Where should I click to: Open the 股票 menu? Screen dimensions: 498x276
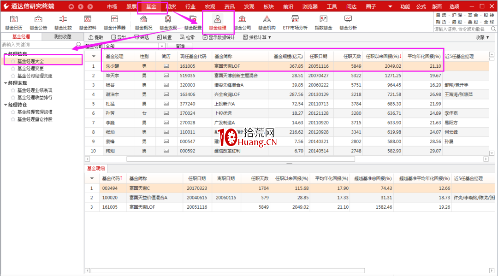click(131, 6)
